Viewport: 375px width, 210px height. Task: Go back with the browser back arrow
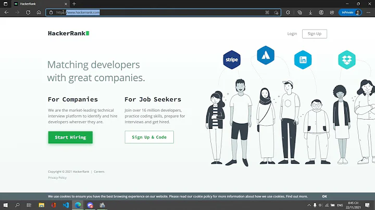pyautogui.click(x=6, y=12)
